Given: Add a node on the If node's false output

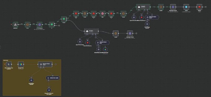Looking at the screenshot, I should pyautogui.click(x=59, y=25).
